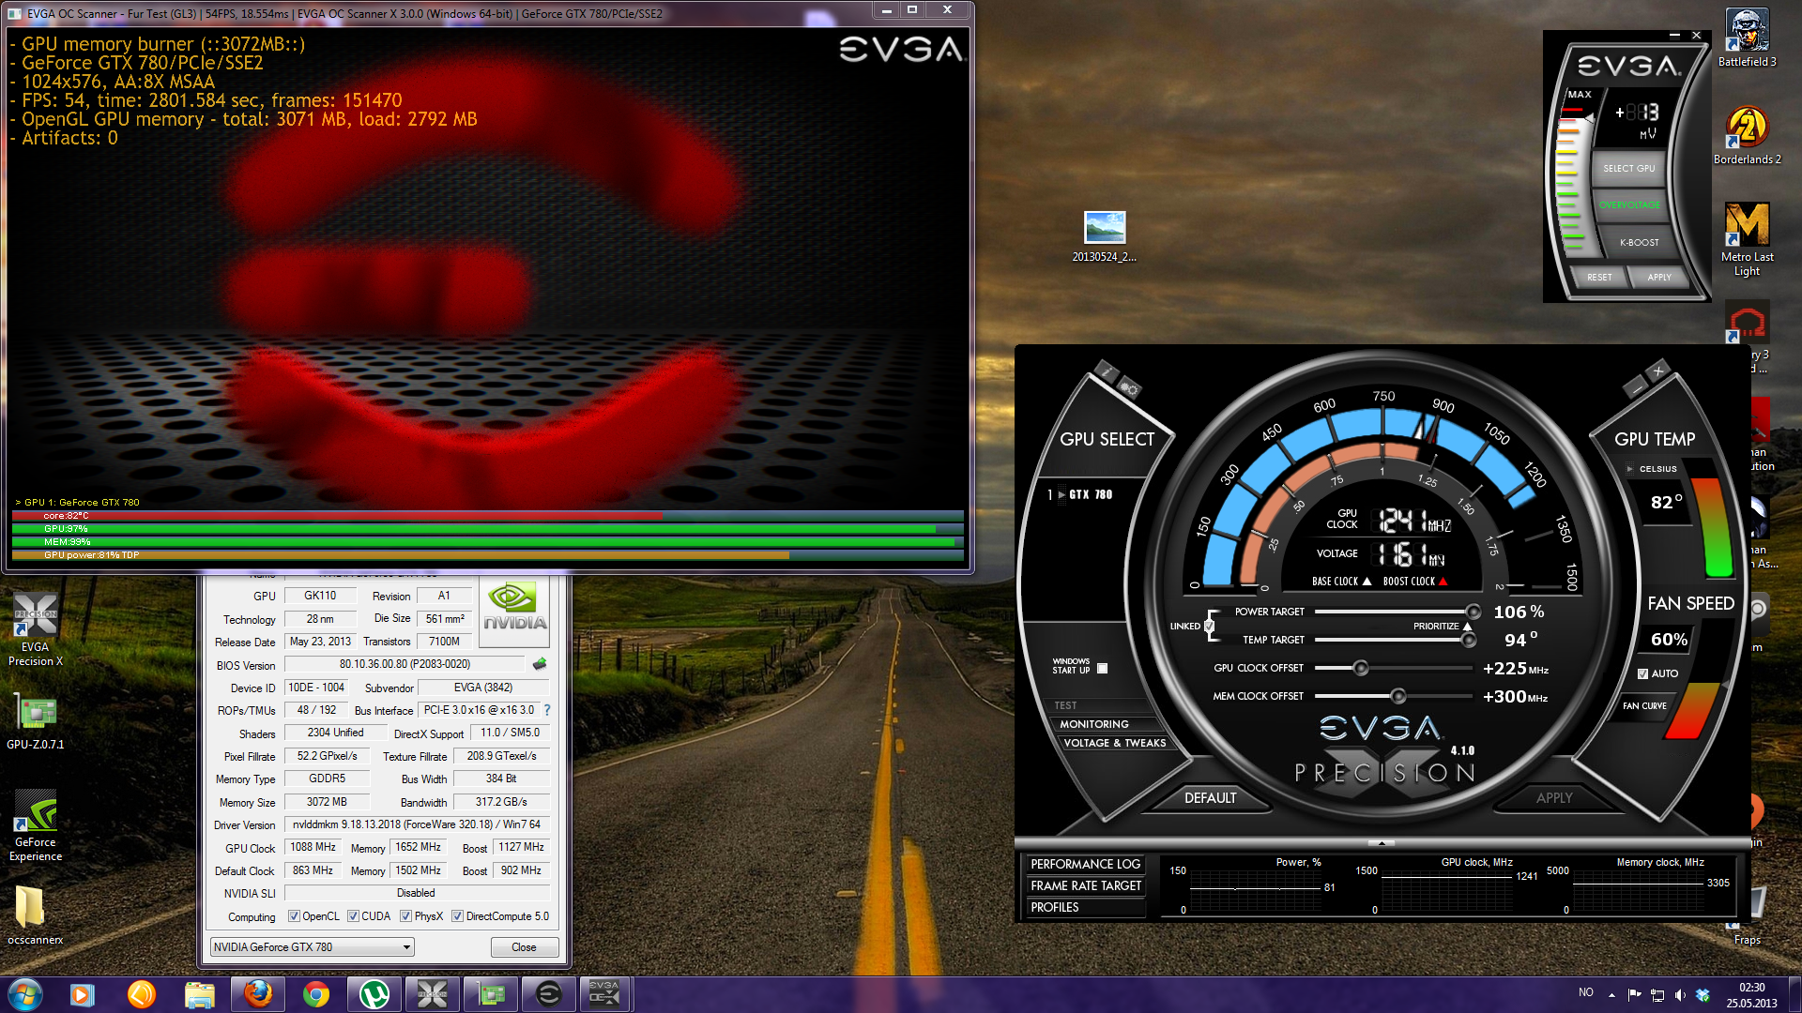Image resolution: width=1802 pixels, height=1013 pixels.
Task: Open Windows Start menu orb
Action: (25, 993)
